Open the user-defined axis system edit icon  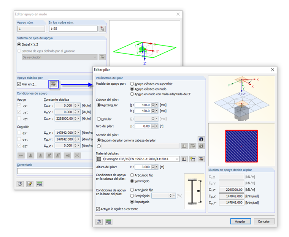(102, 57)
